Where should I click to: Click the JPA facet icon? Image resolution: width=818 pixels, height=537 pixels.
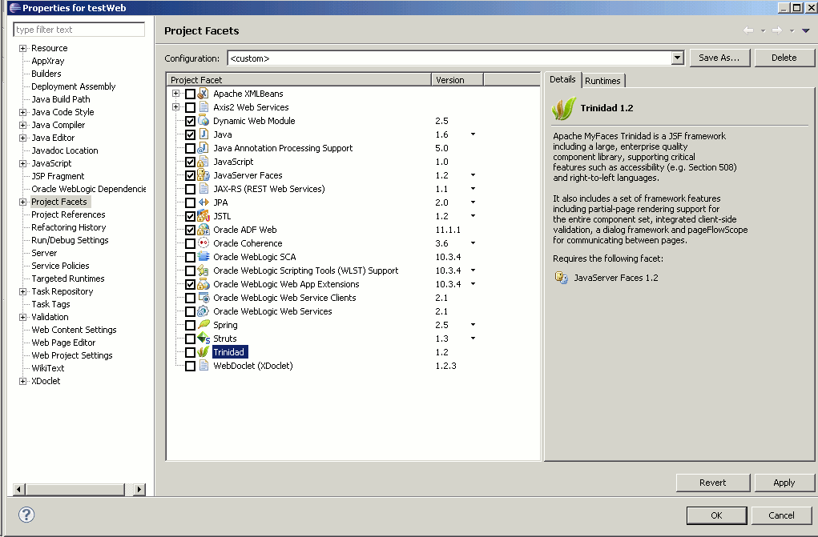203,202
